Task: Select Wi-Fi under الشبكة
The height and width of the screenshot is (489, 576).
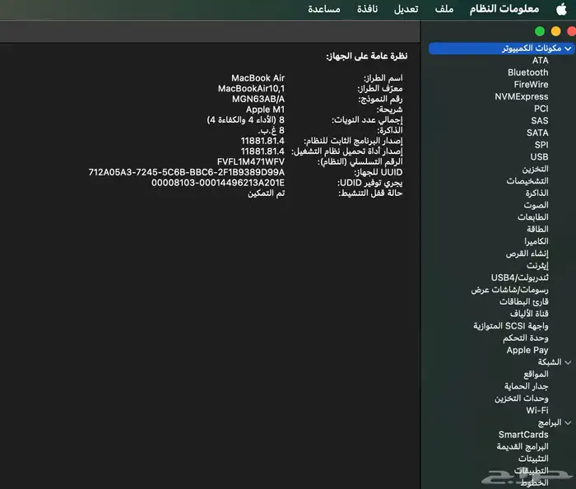Action: (537, 410)
